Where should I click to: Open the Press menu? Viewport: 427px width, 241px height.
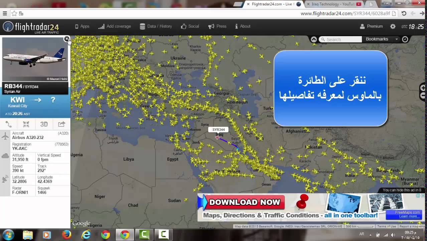point(217,26)
